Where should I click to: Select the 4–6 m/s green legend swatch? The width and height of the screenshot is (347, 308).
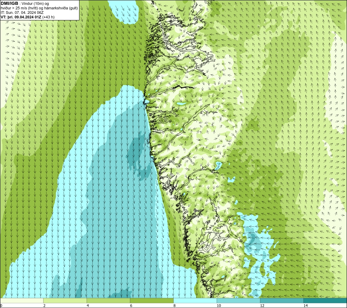click(x=108, y=300)
